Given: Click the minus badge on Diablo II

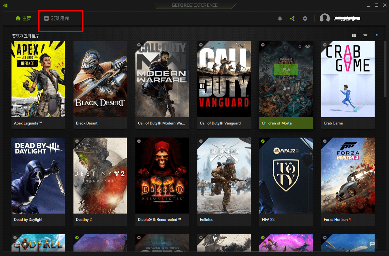Looking at the screenshot, I should [139, 141].
